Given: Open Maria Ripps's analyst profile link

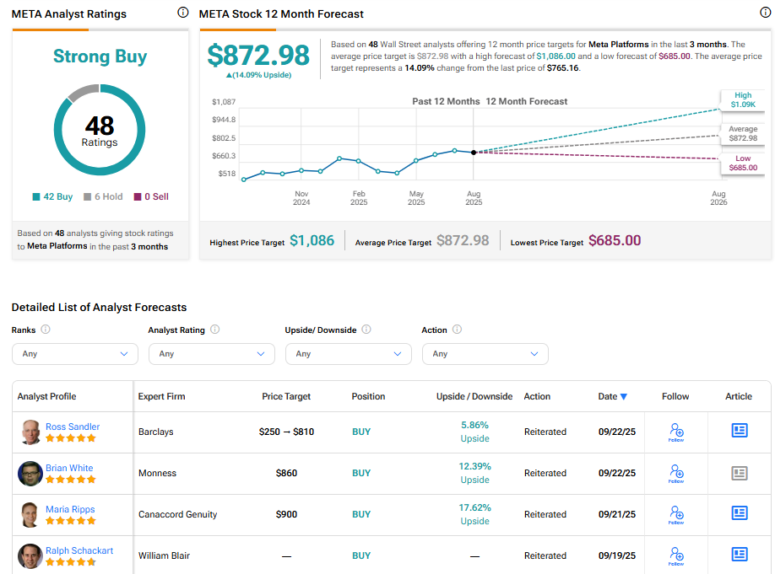Looking at the screenshot, I should click(70, 509).
